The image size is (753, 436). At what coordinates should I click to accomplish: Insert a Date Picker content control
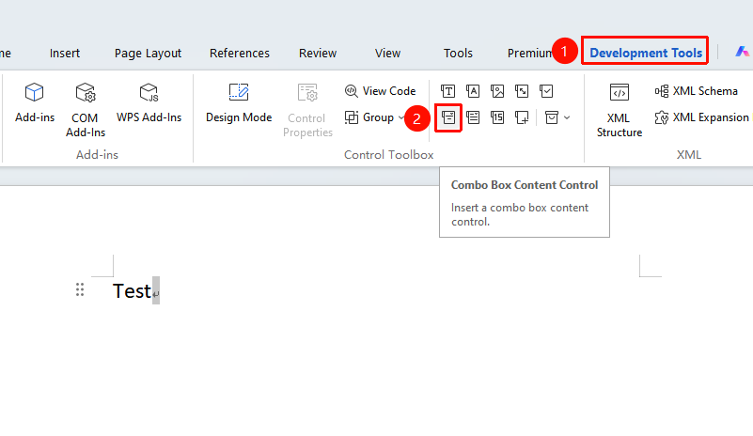pyautogui.click(x=497, y=117)
